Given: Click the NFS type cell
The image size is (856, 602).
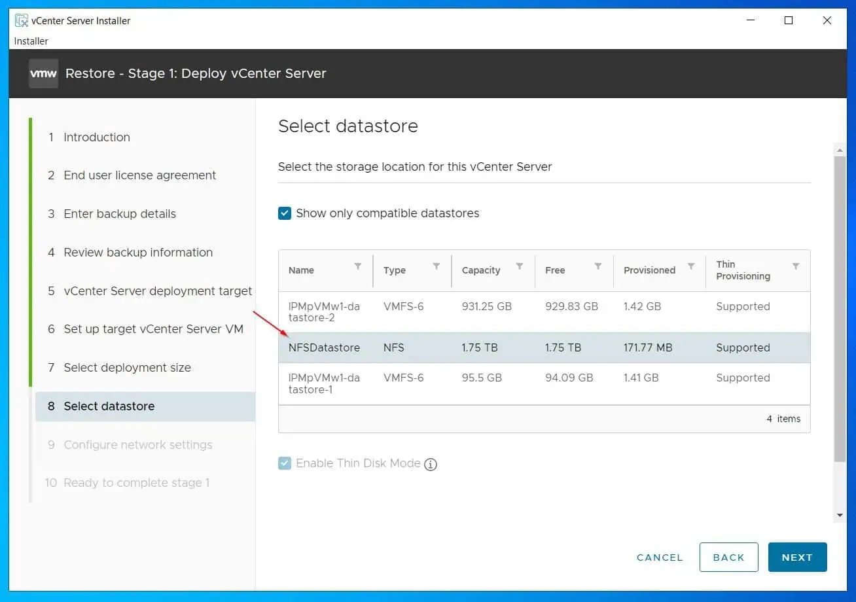Looking at the screenshot, I should point(393,347).
